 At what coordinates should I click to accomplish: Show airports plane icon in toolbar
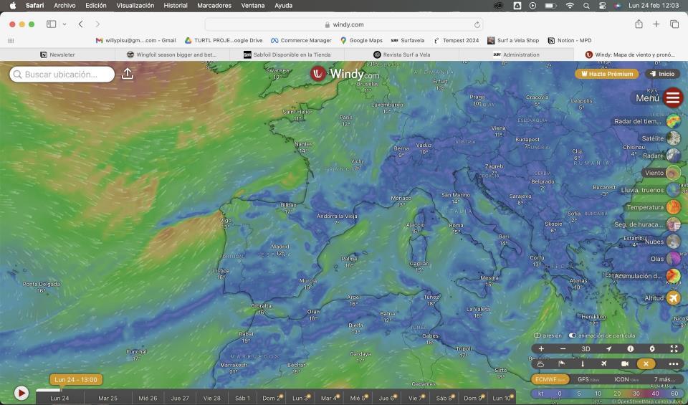pyautogui.click(x=603, y=363)
